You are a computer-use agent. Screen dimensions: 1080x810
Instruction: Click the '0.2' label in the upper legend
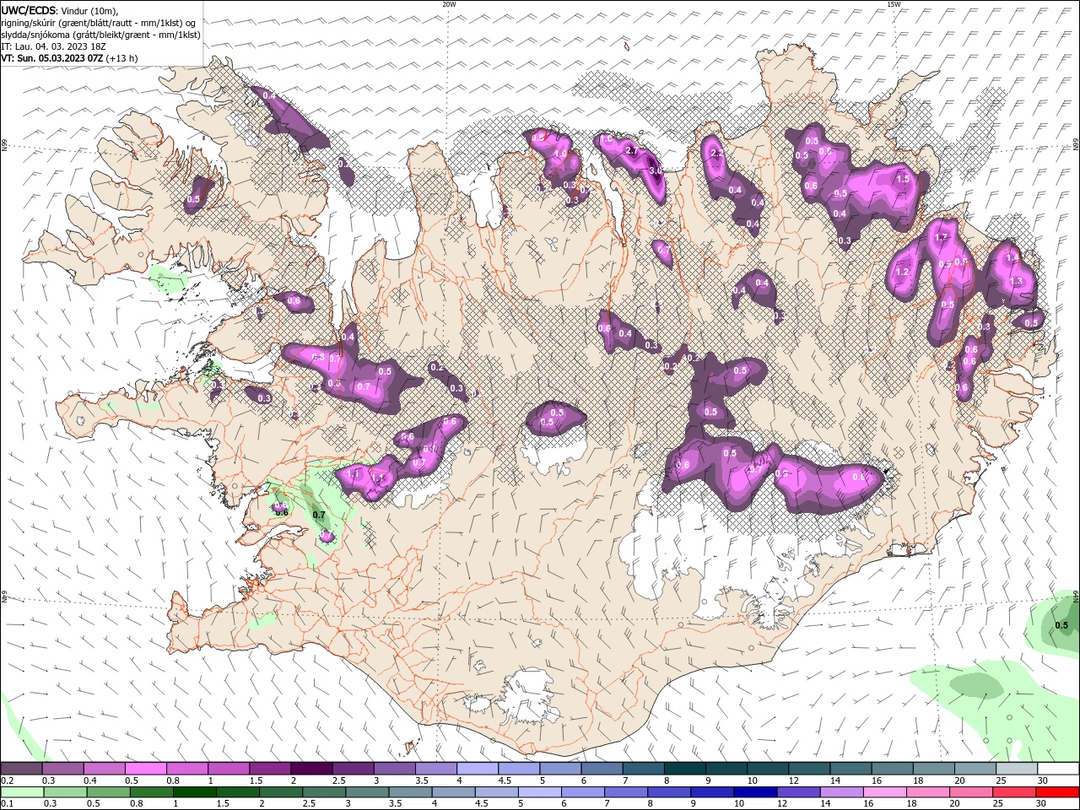point(8,780)
